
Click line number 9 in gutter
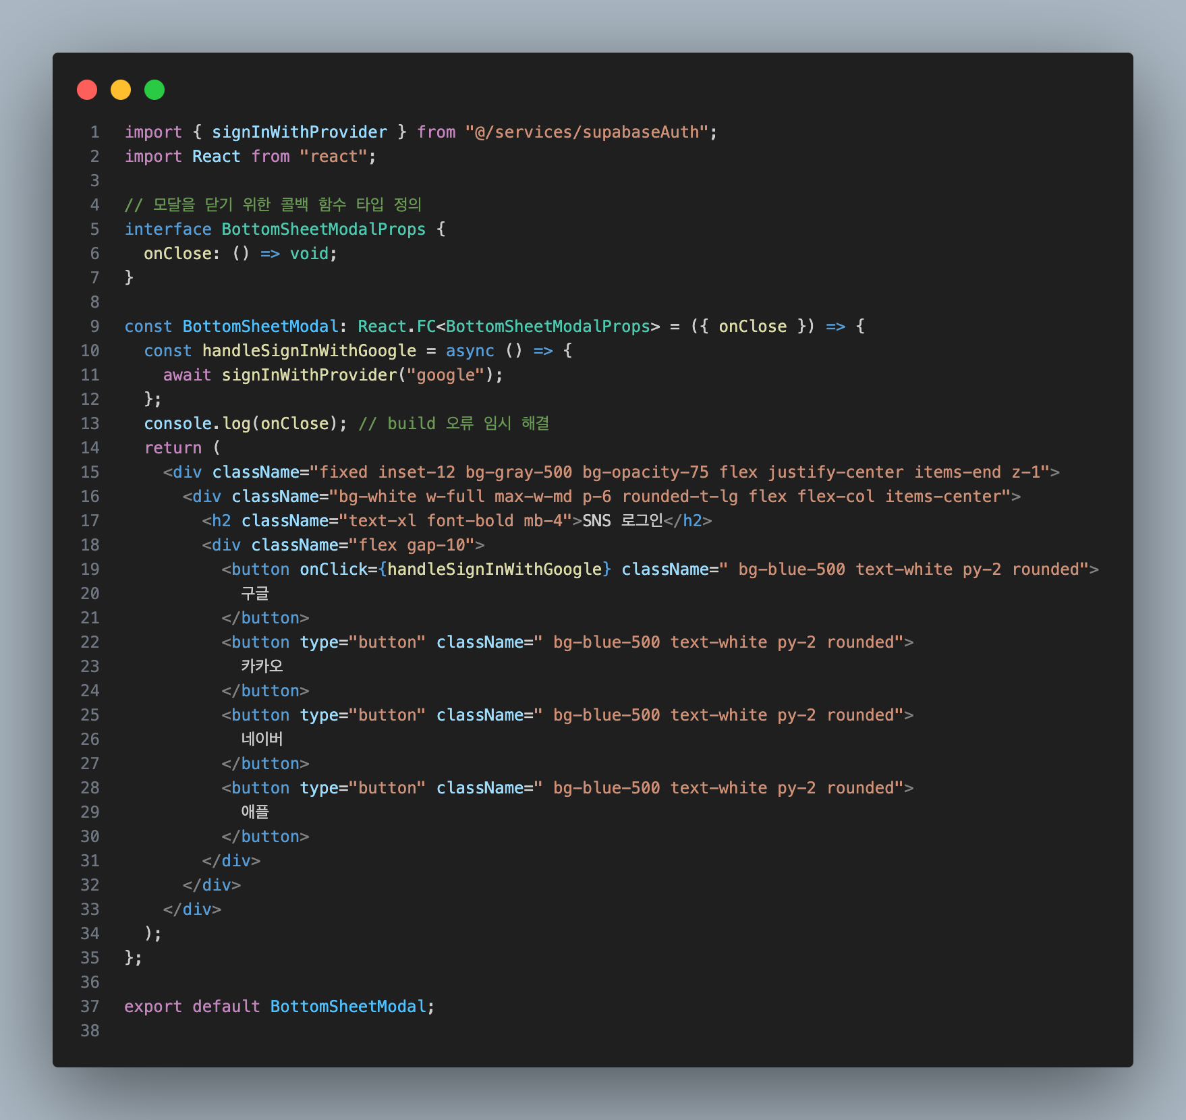click(95, 327)
